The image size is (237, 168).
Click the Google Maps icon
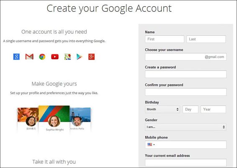coord(67,57)
